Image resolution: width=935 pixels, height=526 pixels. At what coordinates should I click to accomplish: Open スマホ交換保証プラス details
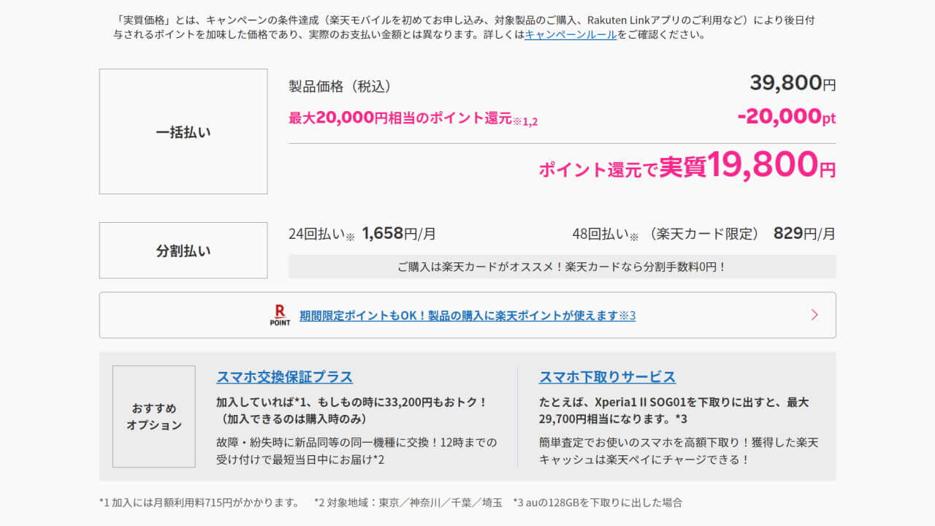click(x=285, y=377)
